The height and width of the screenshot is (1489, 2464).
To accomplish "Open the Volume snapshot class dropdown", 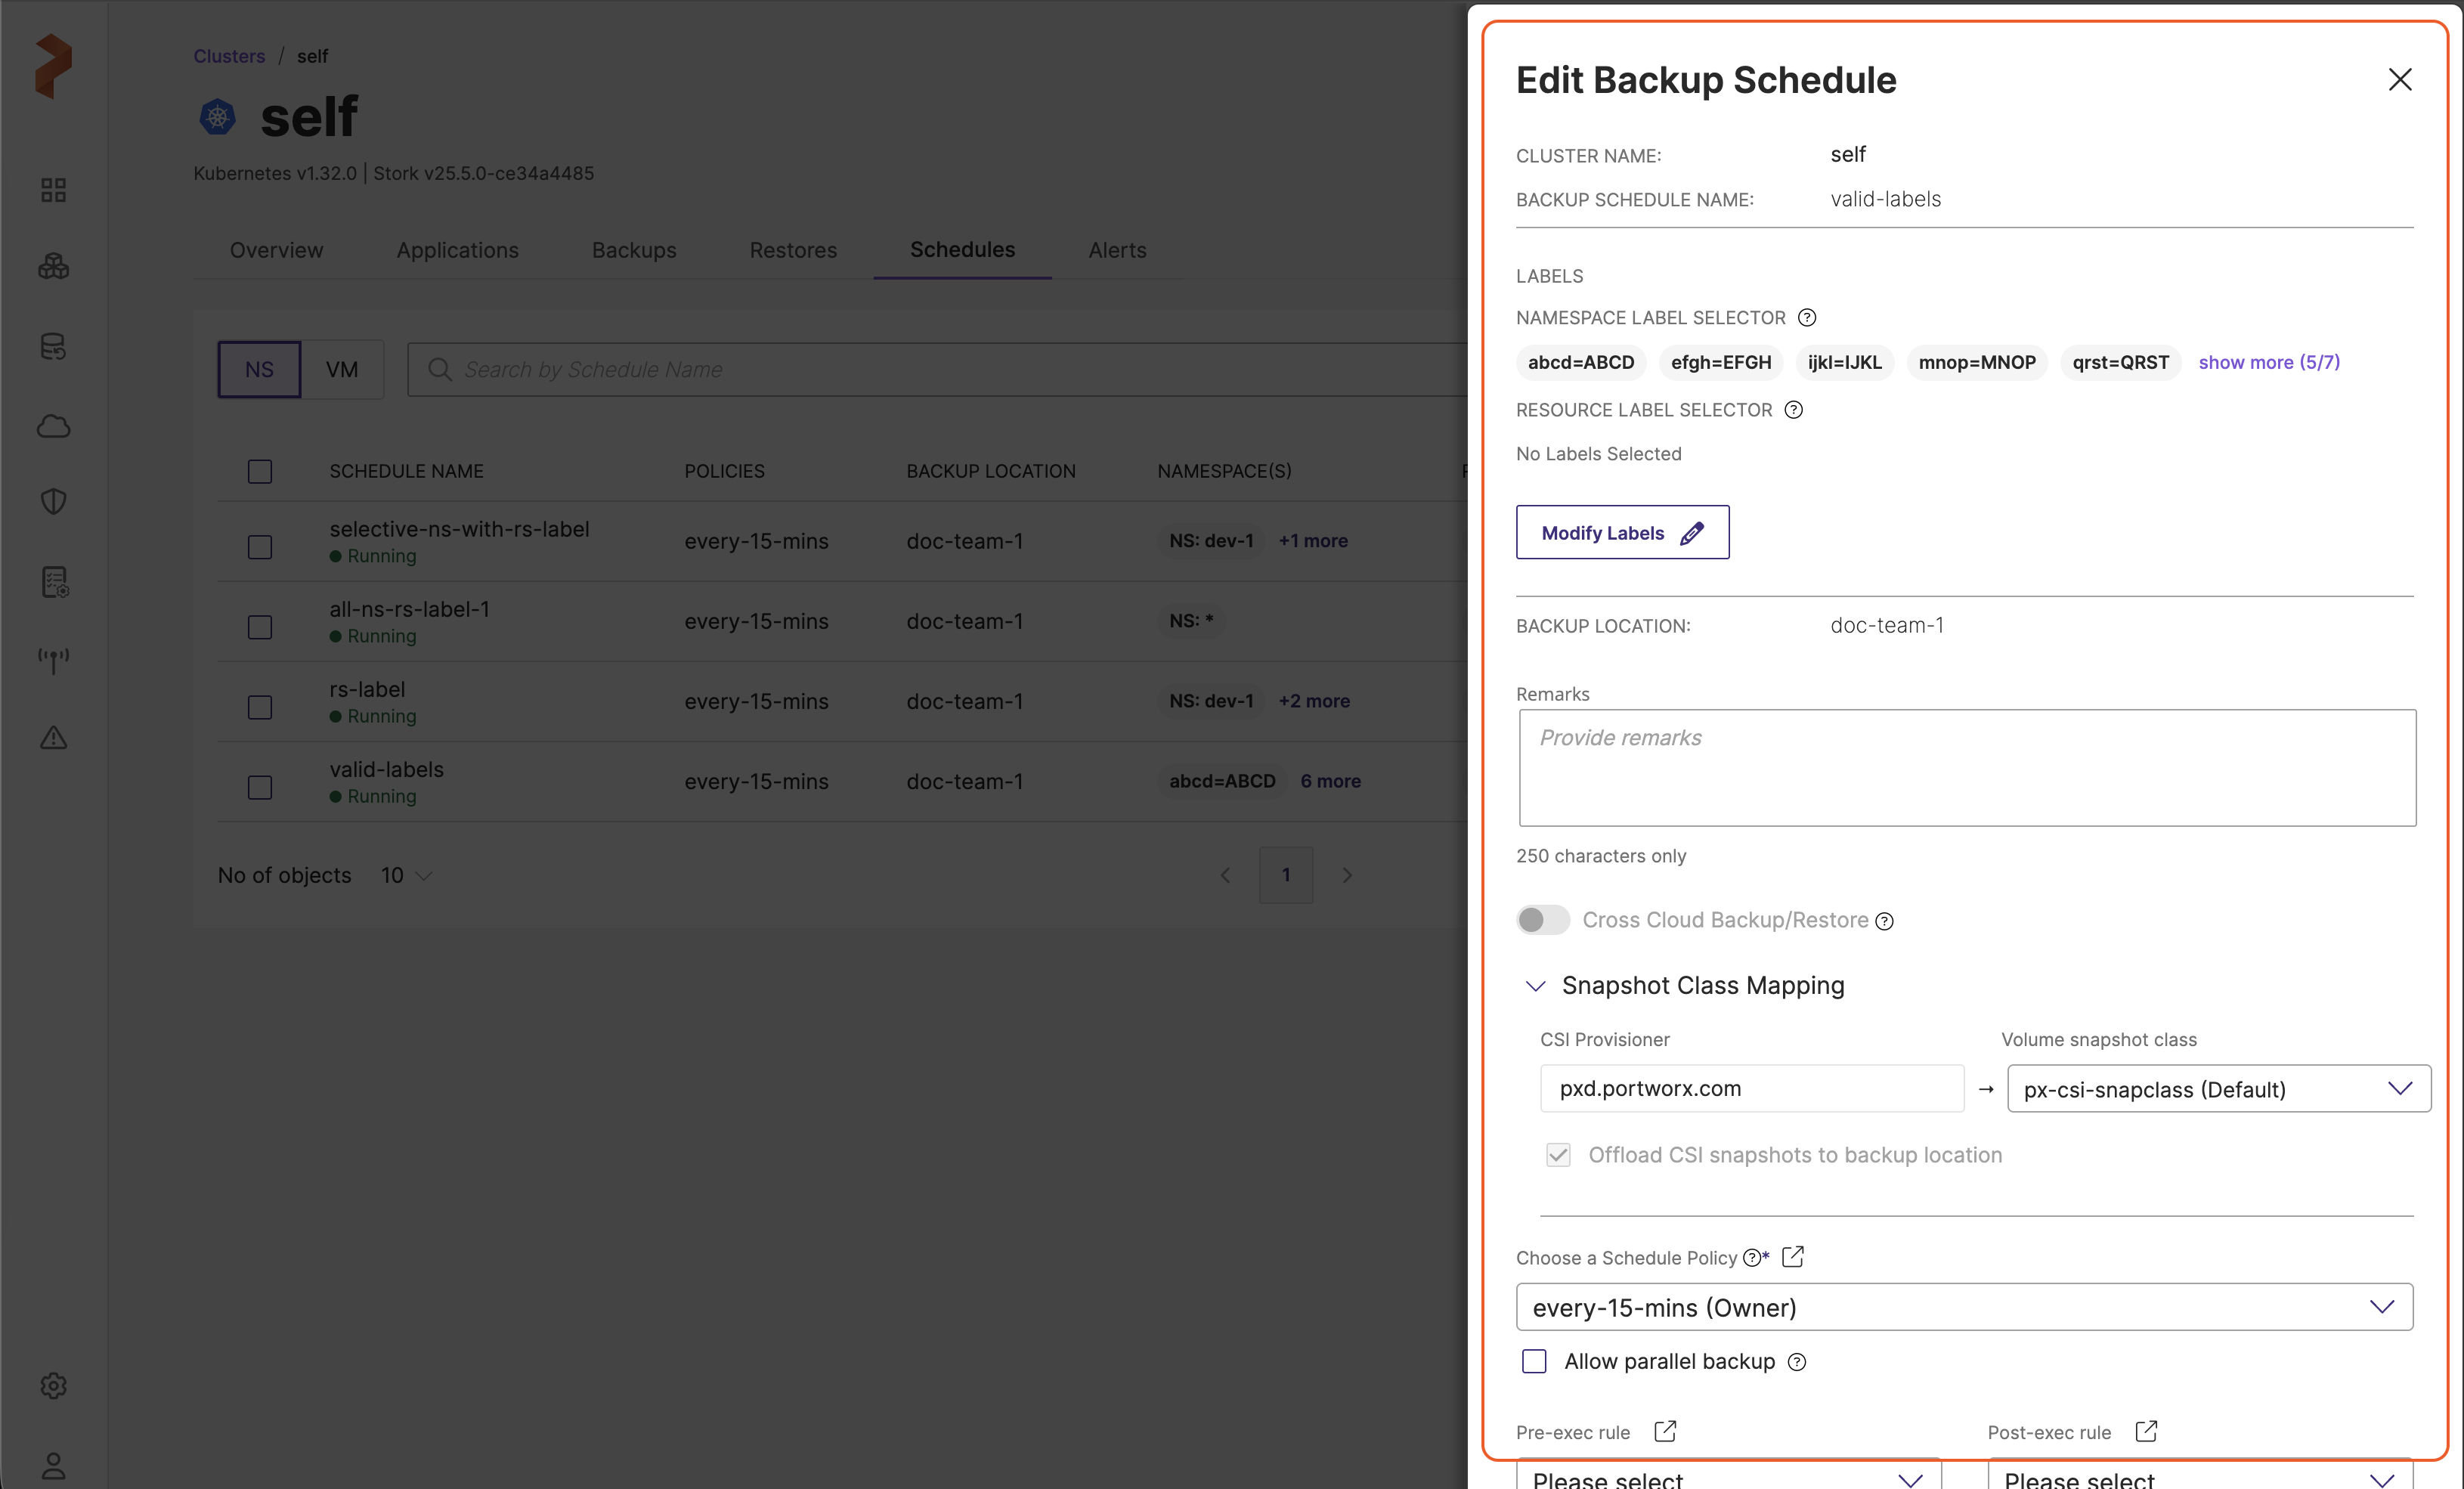I will [2218, 1089].
